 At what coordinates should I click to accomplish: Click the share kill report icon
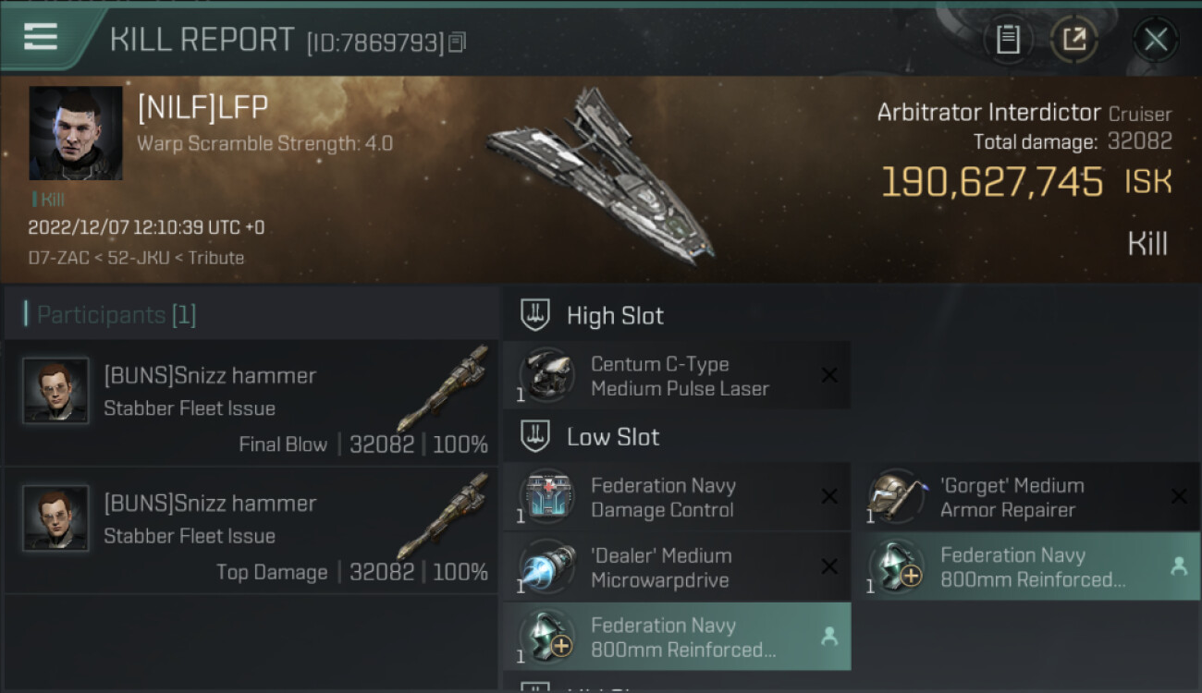[x=1073, y=39]
